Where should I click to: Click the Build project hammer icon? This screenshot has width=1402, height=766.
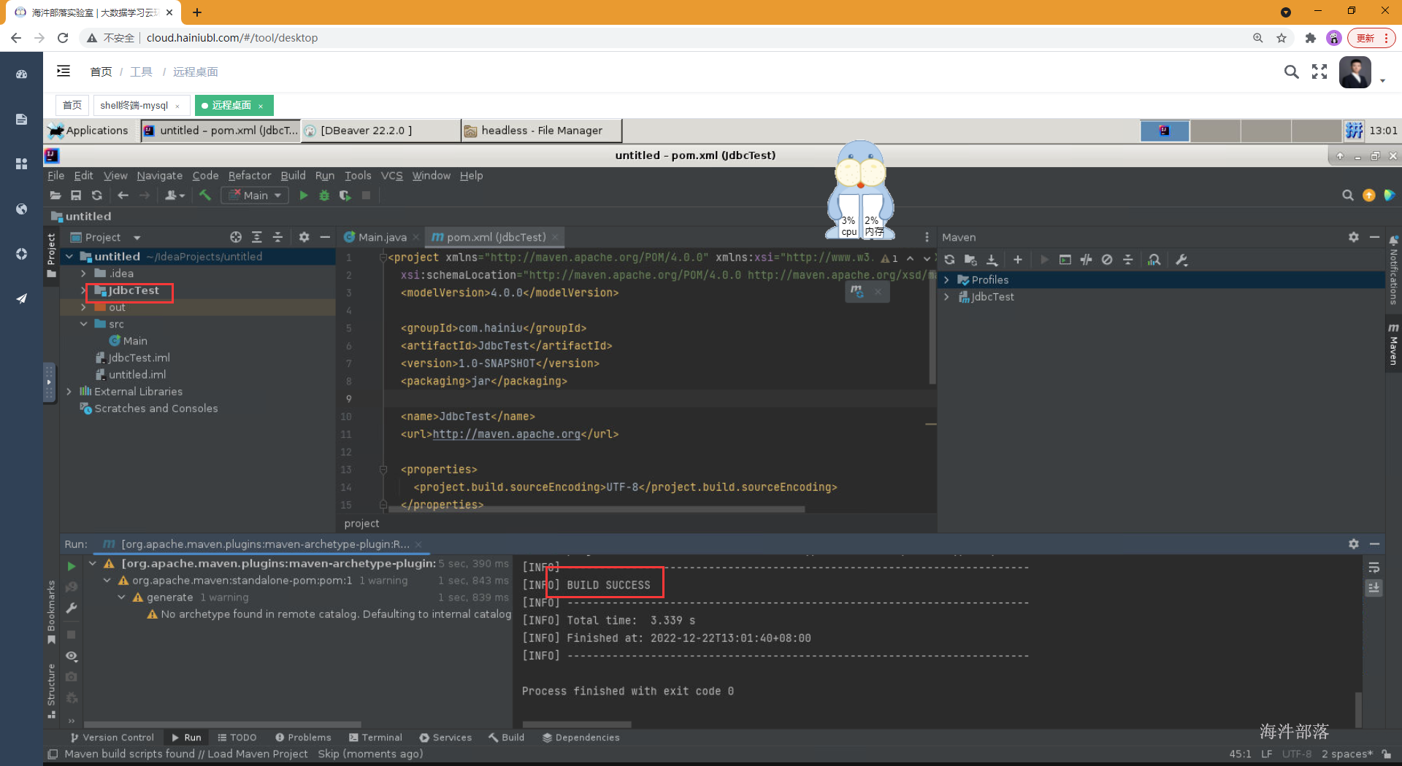(x=205, y=195)
